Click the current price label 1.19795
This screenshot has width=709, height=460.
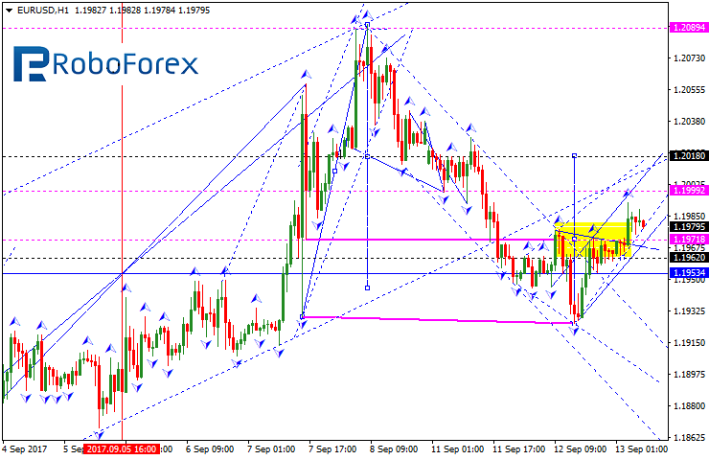click(689, 226)
